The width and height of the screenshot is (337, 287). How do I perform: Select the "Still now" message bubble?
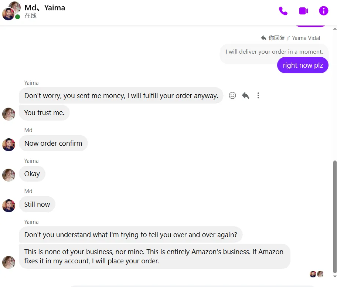tap(37, 205)
